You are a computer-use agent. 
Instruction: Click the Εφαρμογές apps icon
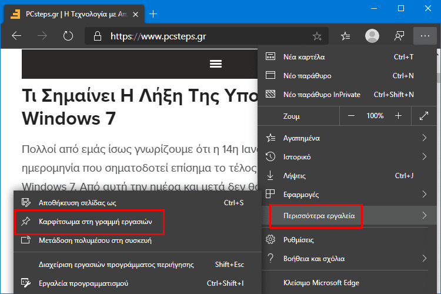click(270, 194)
